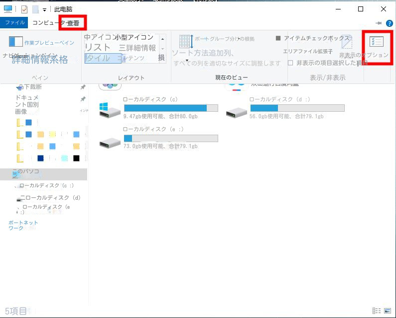Open the 下裁断 quick access folder

[x=33, y=87]
